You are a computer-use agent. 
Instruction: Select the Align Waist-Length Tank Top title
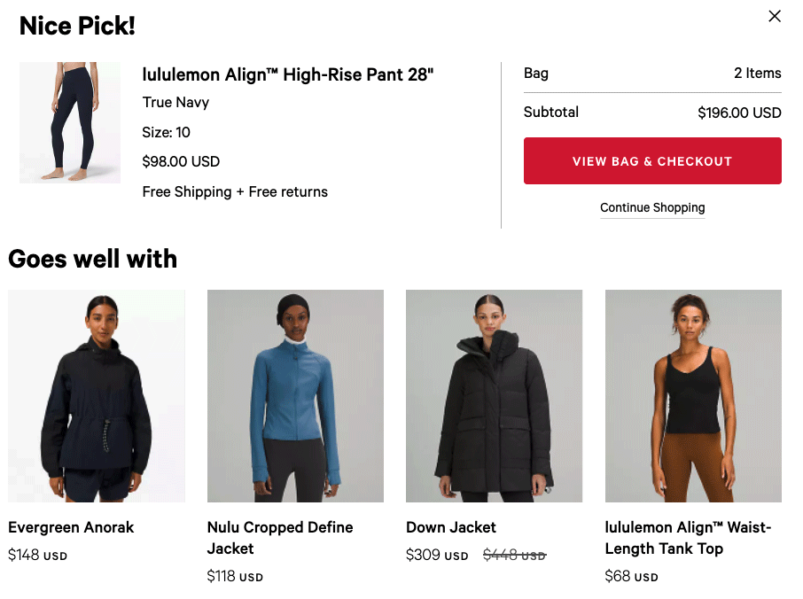coord(688,538)
